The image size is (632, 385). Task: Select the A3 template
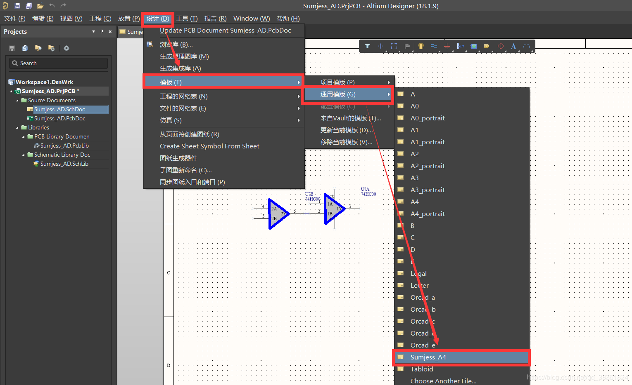462,178
